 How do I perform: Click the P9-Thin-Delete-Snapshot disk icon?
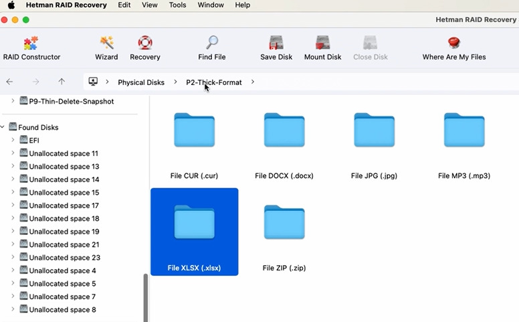click(23, 100)
